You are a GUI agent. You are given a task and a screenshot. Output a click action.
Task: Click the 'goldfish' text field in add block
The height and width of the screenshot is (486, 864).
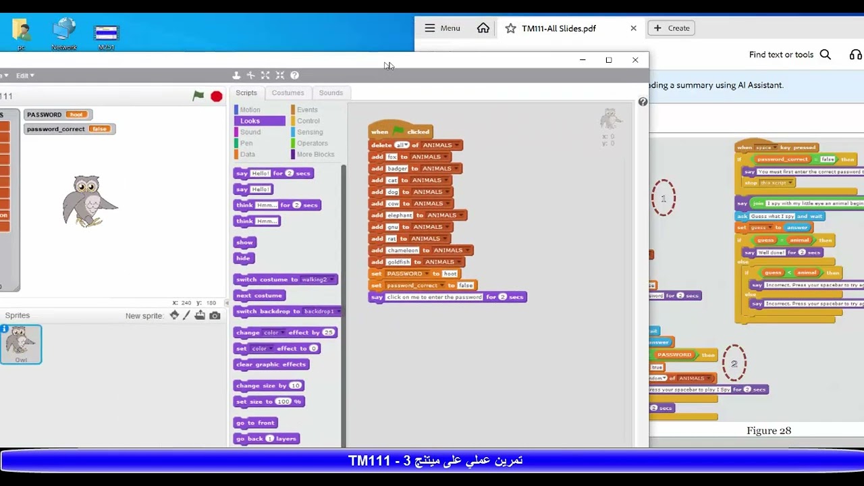[x=398, y=262]
